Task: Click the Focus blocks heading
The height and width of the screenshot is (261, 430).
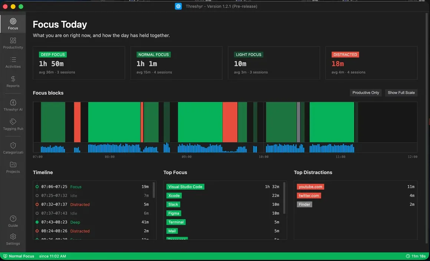Action: [x=48, y=93]
